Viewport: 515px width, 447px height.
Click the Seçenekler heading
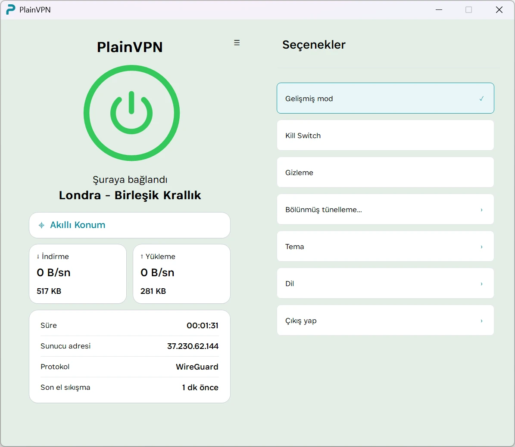coord(314,45)
